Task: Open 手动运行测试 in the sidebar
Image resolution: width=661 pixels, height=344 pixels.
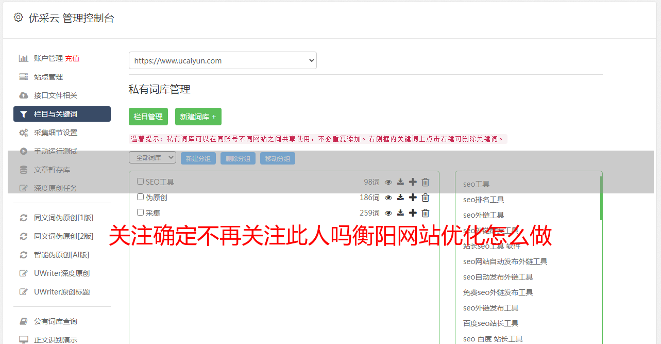Action: pyautogui.click(x=56, y=151)
